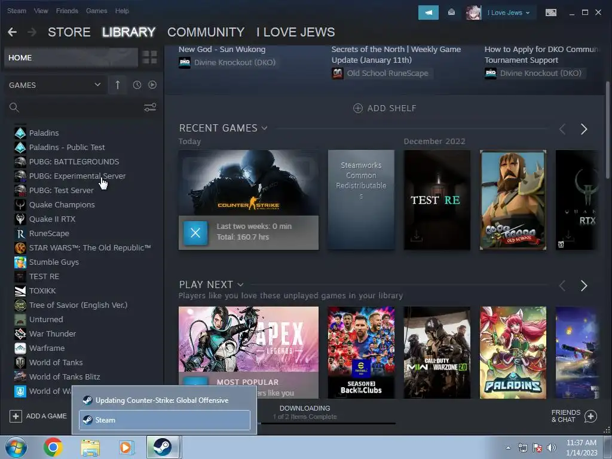
Task: Open the Call of Duty Warzone thumbnail
Action: click(437, 353)
